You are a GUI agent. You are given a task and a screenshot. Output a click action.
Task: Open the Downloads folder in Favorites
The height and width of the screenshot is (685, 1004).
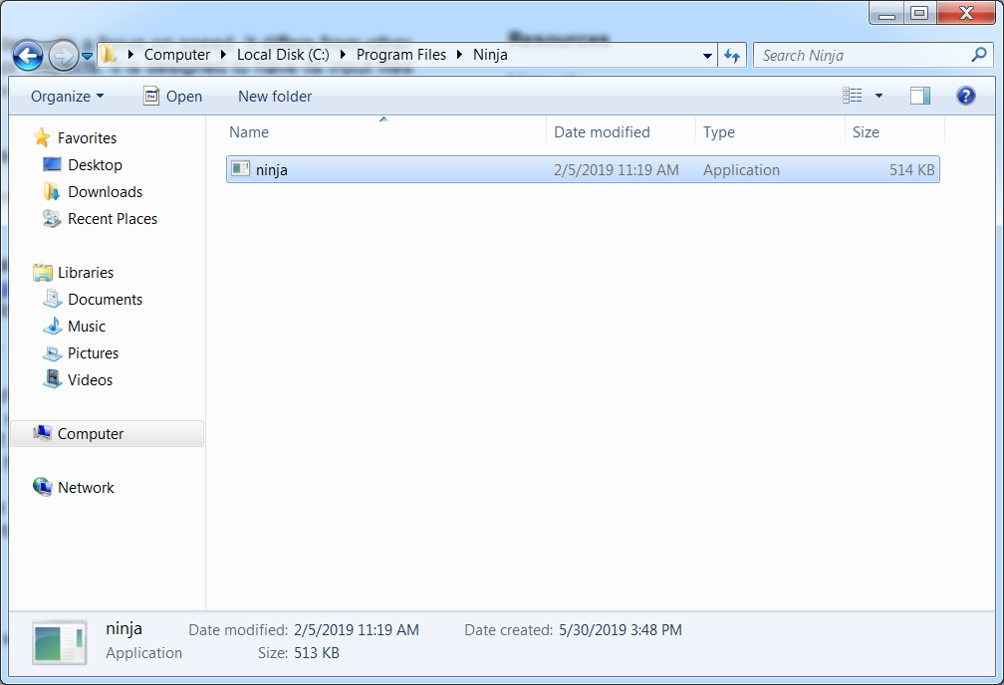(105, 192)
